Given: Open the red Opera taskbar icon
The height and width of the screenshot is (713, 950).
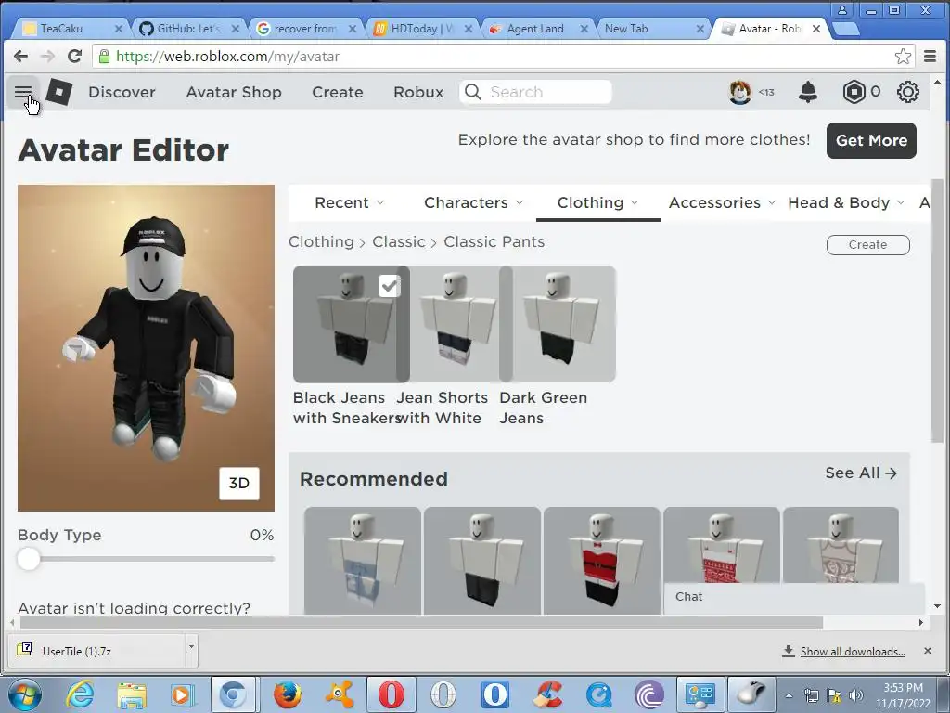Looking at the screenshot, I should [392, 694].
